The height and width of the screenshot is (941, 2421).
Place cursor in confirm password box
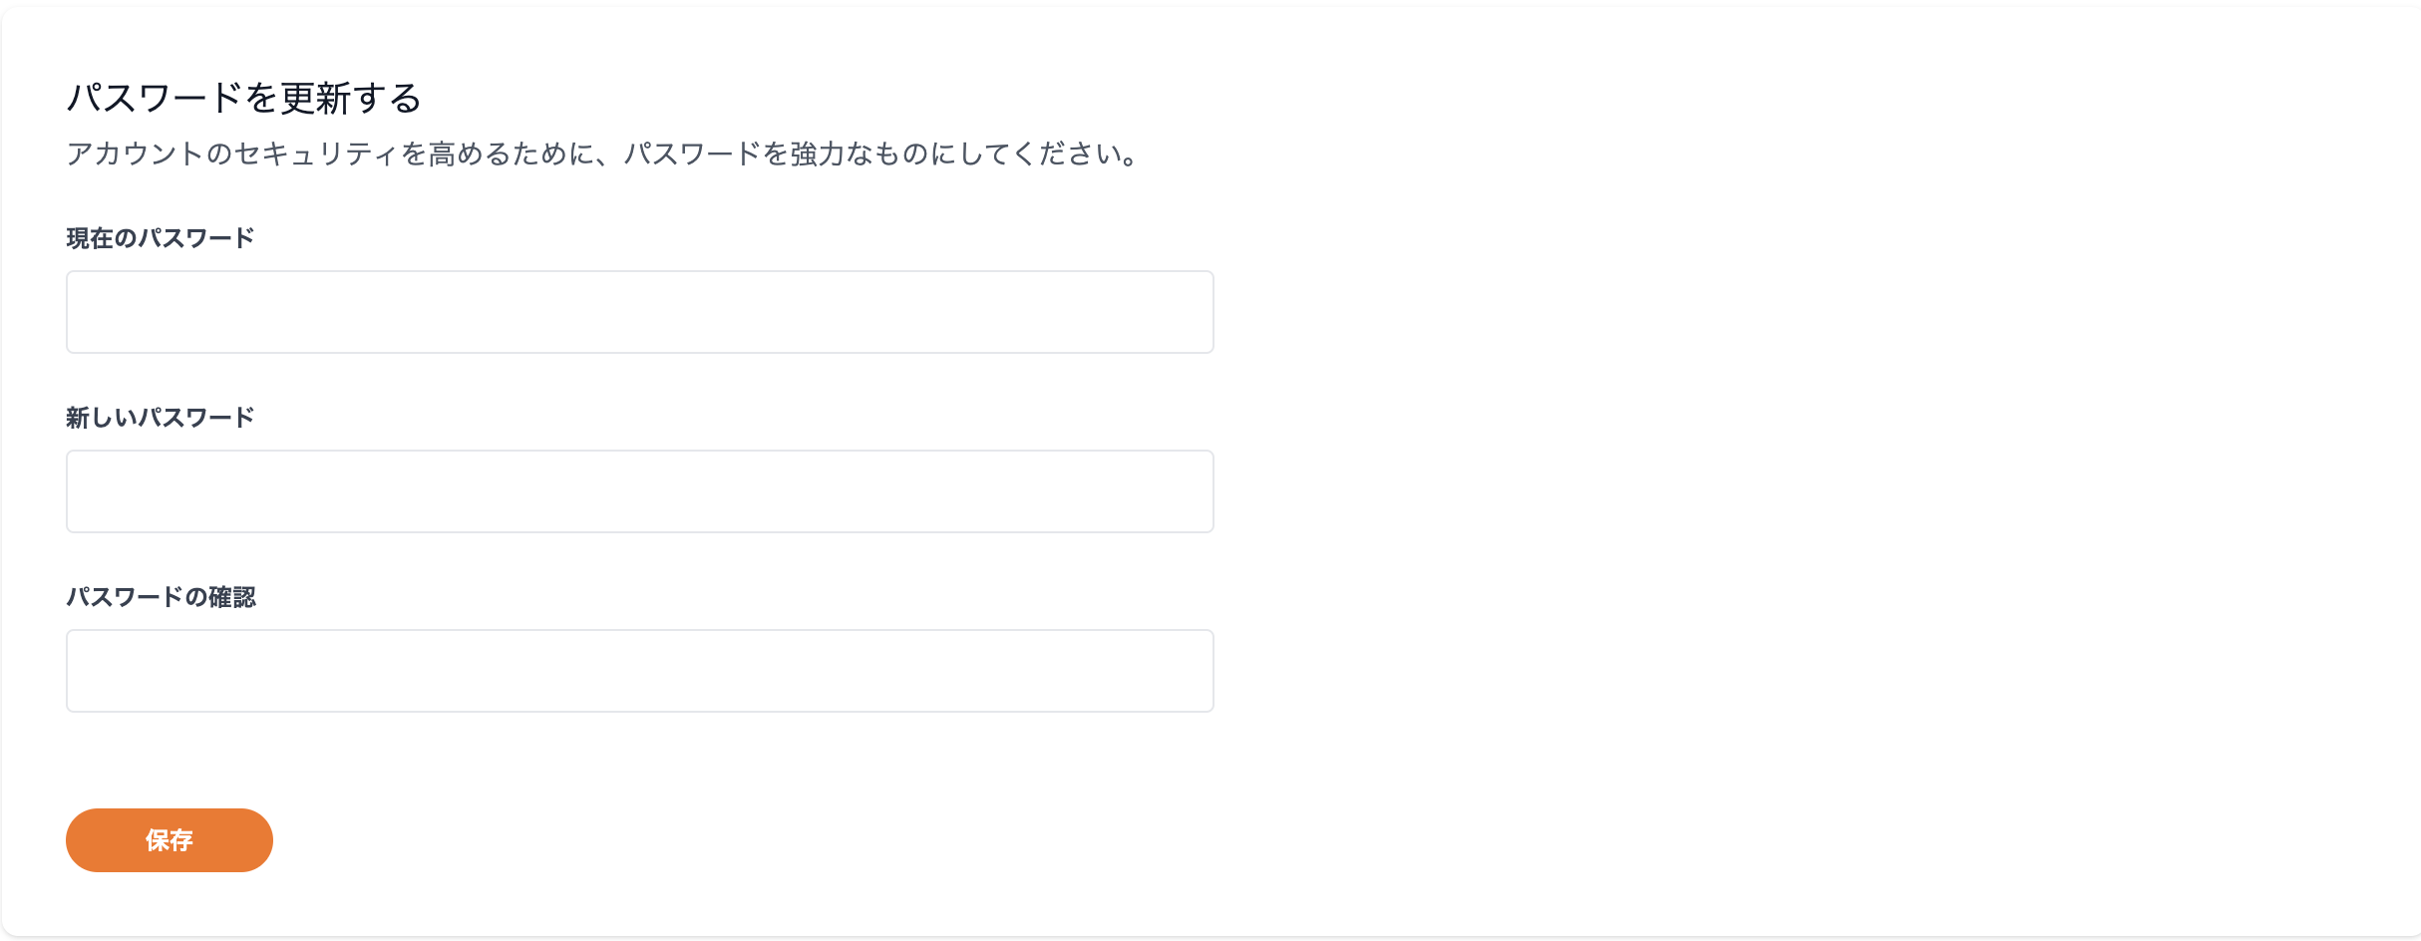point(639,671)
